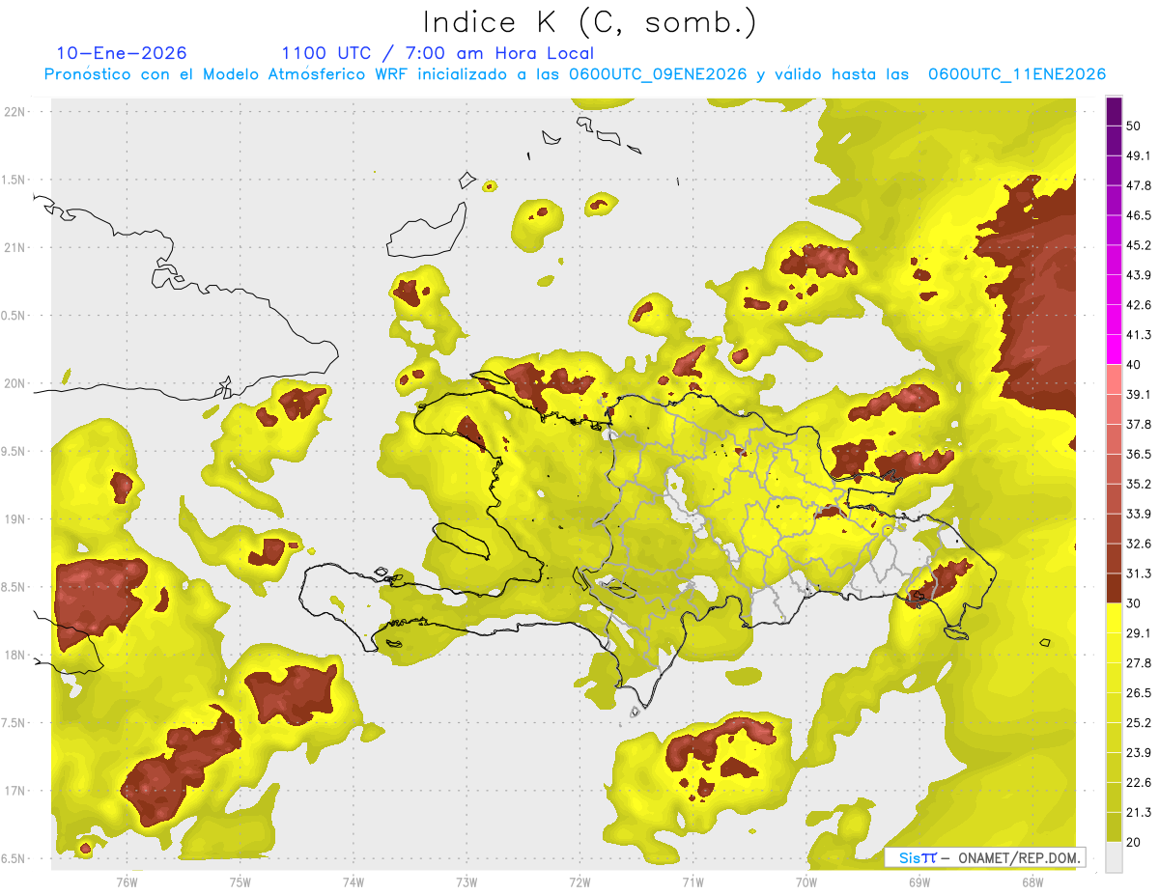The width and height of the screenshot is (1159, 895).
Task: Pick the dark purple swatch beside 50
Action: click(1114, 112)
